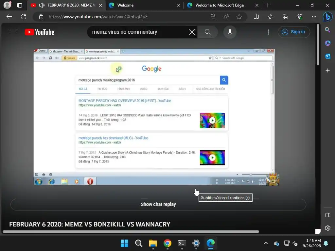
Task: Click the video player frame
Action: [x=154, y=117]
